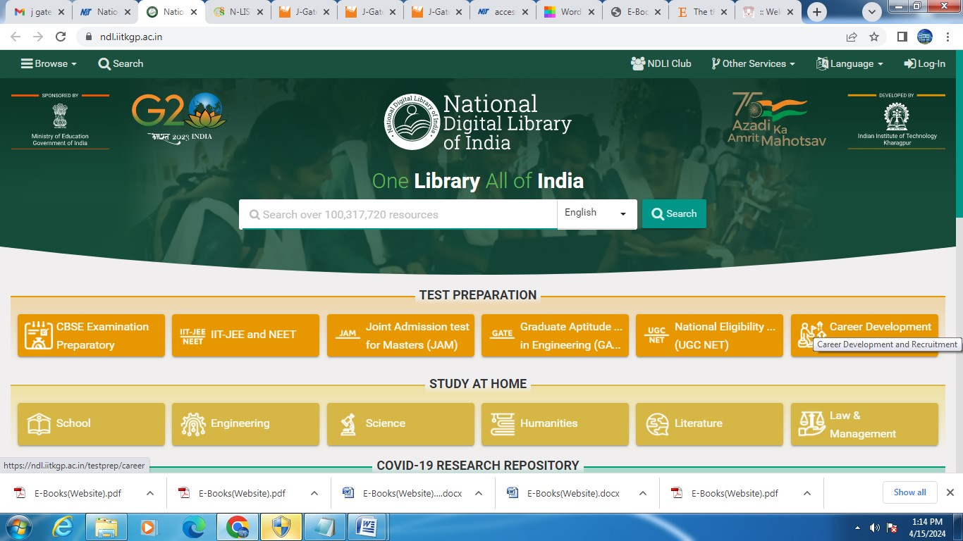Go back to the previous page
This screenshot has width=963, height=541.
[16, 37]
